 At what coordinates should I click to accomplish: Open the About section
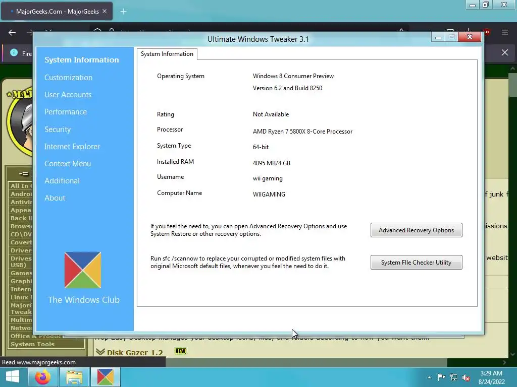55,198
